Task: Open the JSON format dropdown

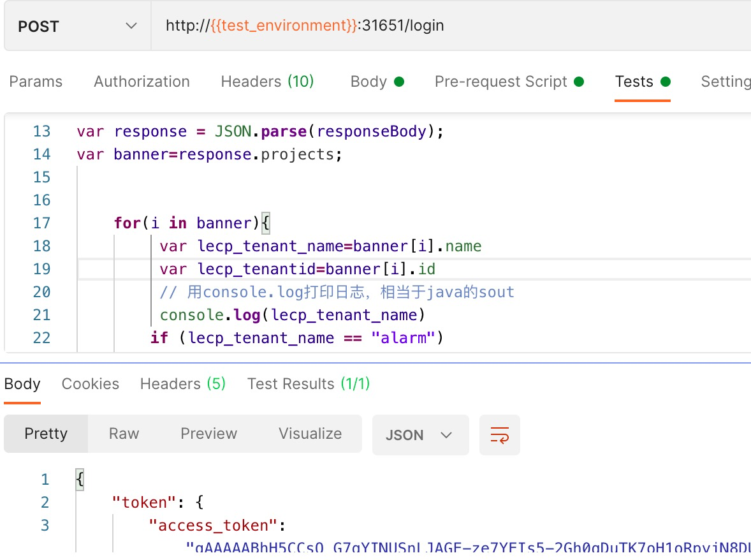Action: coord(420,435)
